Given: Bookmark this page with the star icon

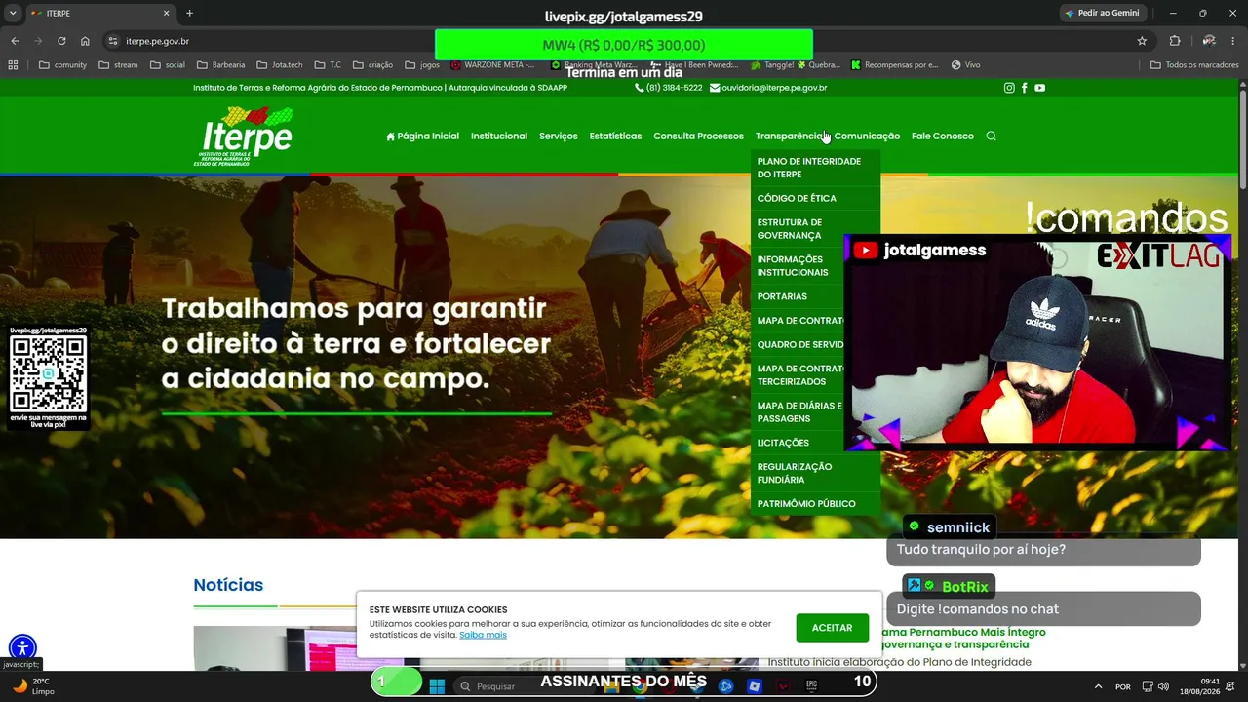Looking at the screenshot, I should pyautogui.click(x=1142, y=41).
